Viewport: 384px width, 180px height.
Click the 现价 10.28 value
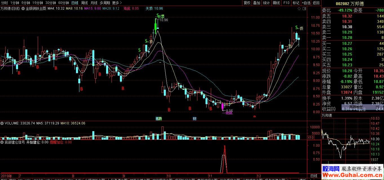pyautogui.click(x=347, y=71)
